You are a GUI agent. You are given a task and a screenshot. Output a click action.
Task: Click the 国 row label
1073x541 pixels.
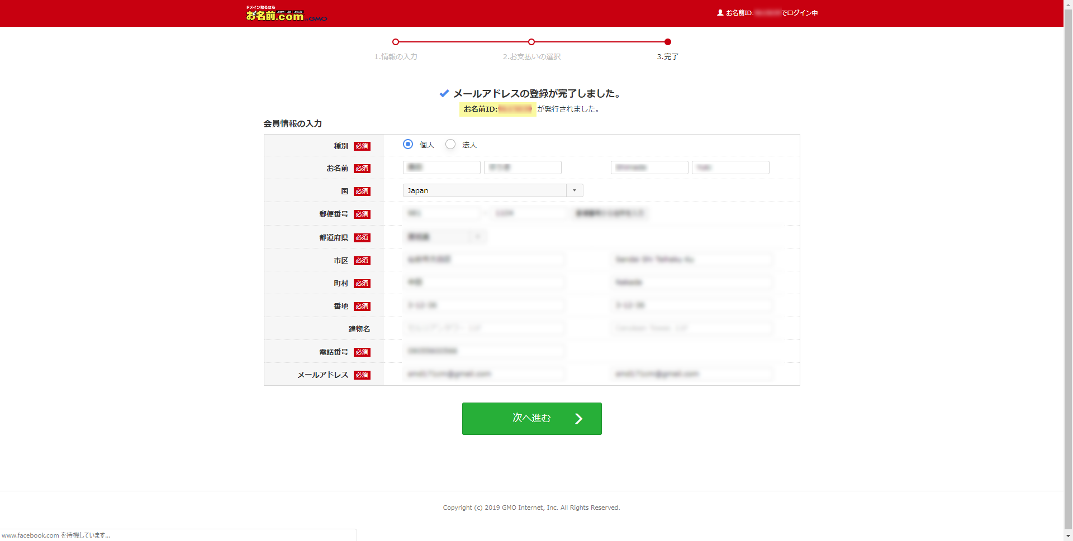[x=345, y=191]
